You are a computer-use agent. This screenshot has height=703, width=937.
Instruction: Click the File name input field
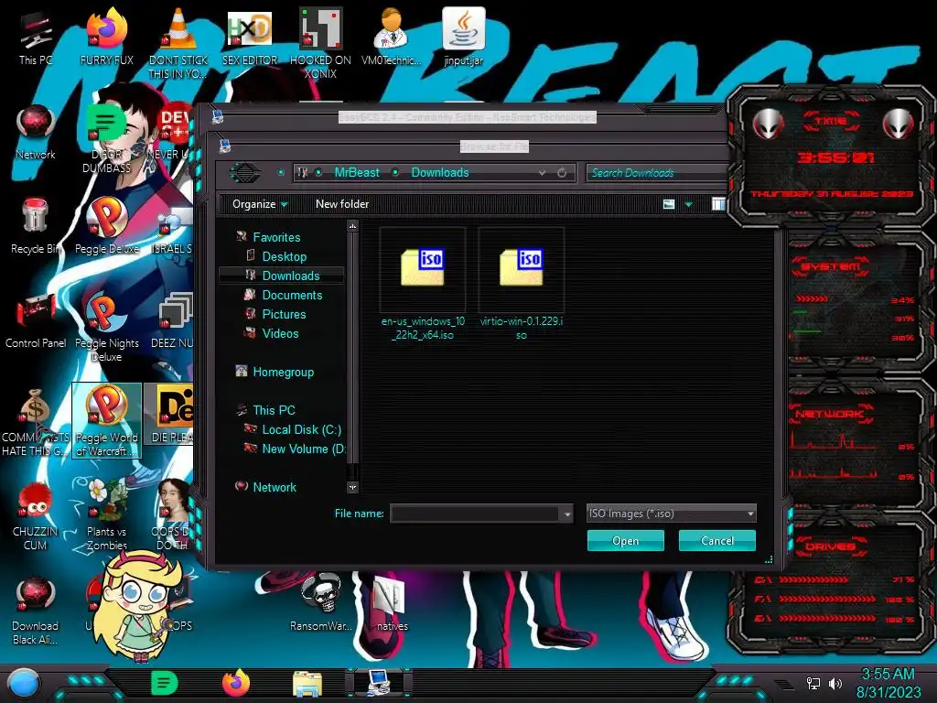476,513
